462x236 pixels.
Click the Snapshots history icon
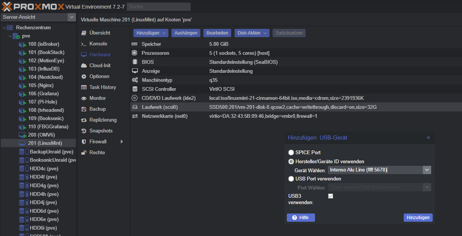tap(84, 131)
